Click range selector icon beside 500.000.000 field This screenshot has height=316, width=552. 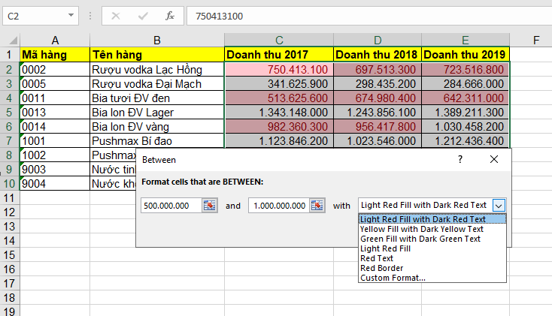click(210, 205)
